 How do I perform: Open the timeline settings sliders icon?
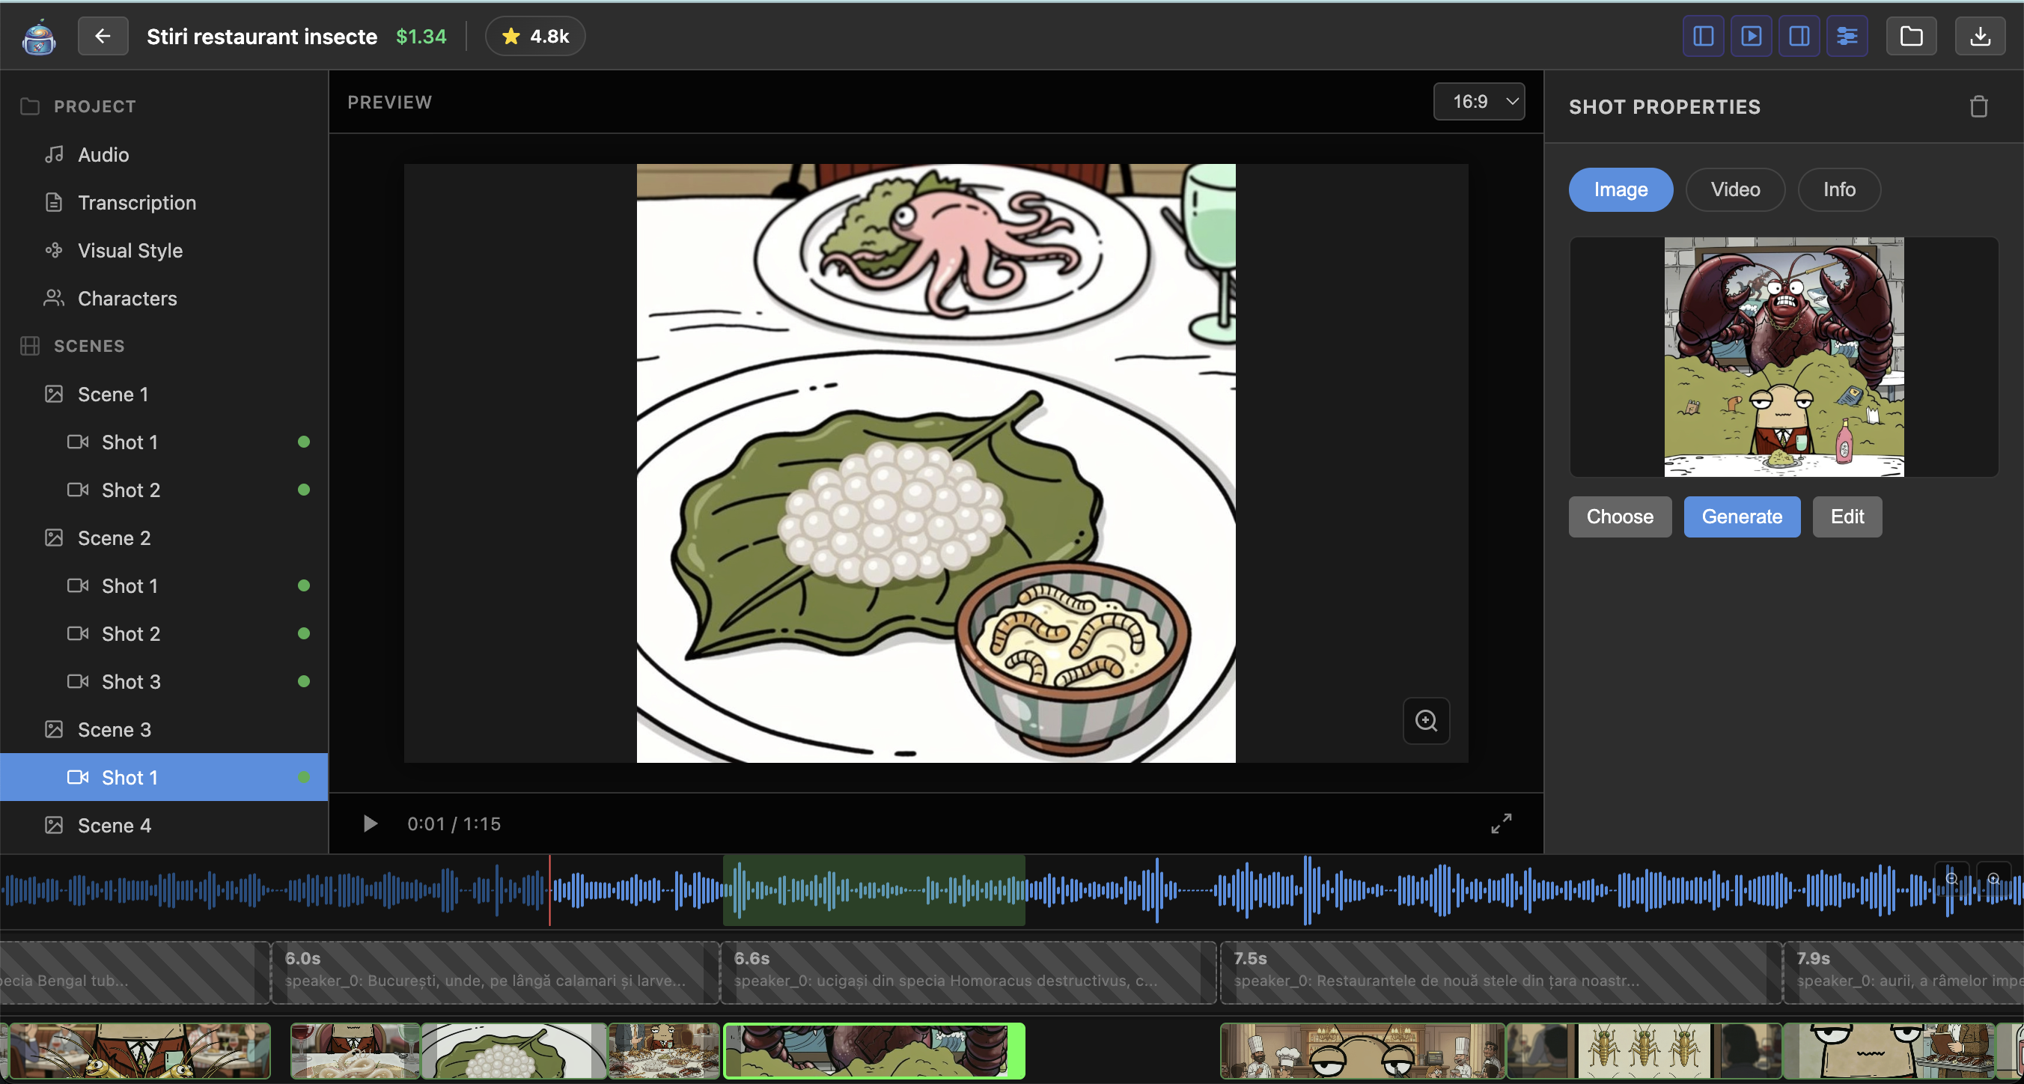pos(1847,36)
